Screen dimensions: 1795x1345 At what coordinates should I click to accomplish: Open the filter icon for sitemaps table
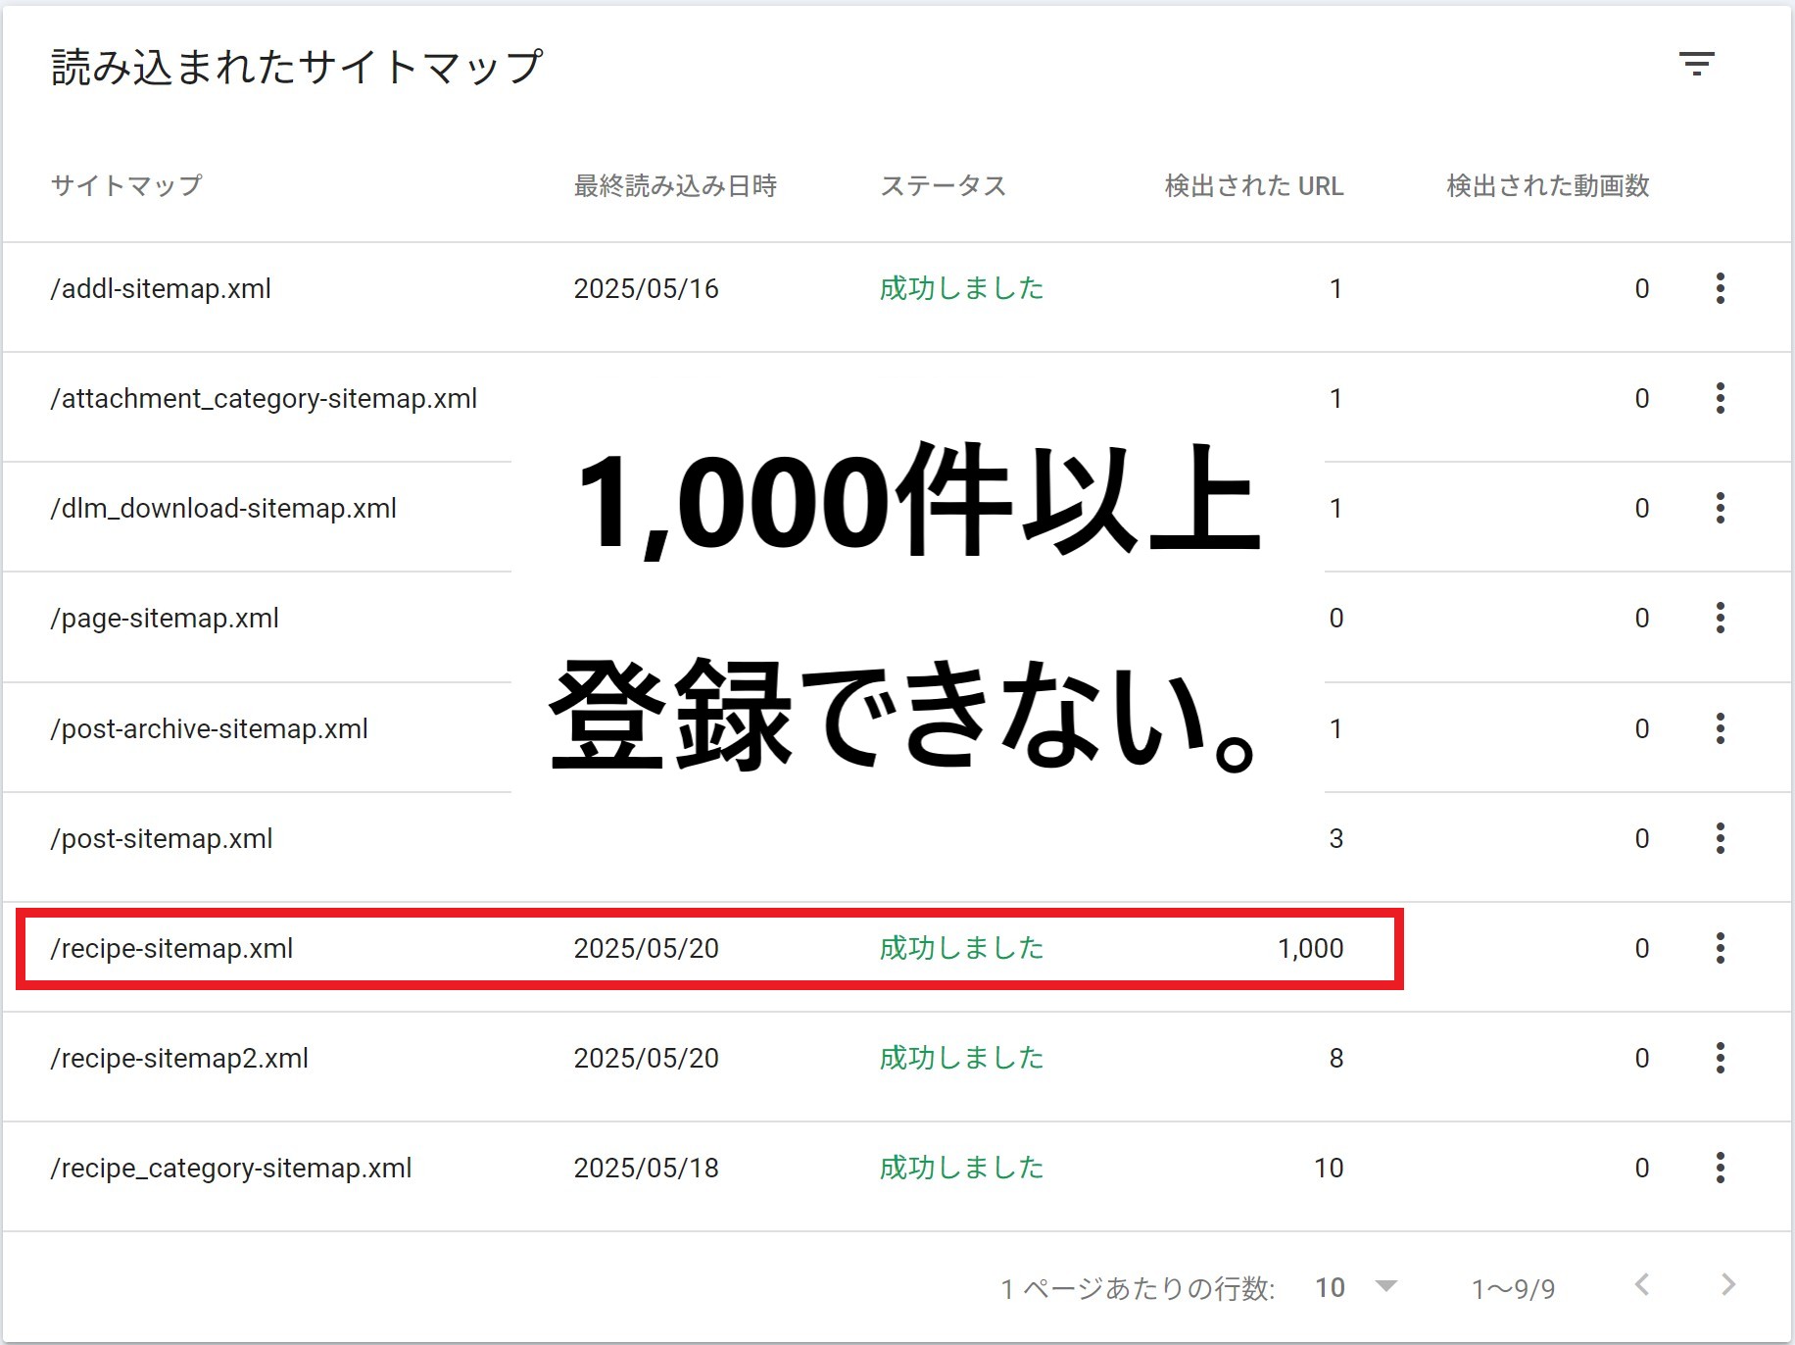1696,65
